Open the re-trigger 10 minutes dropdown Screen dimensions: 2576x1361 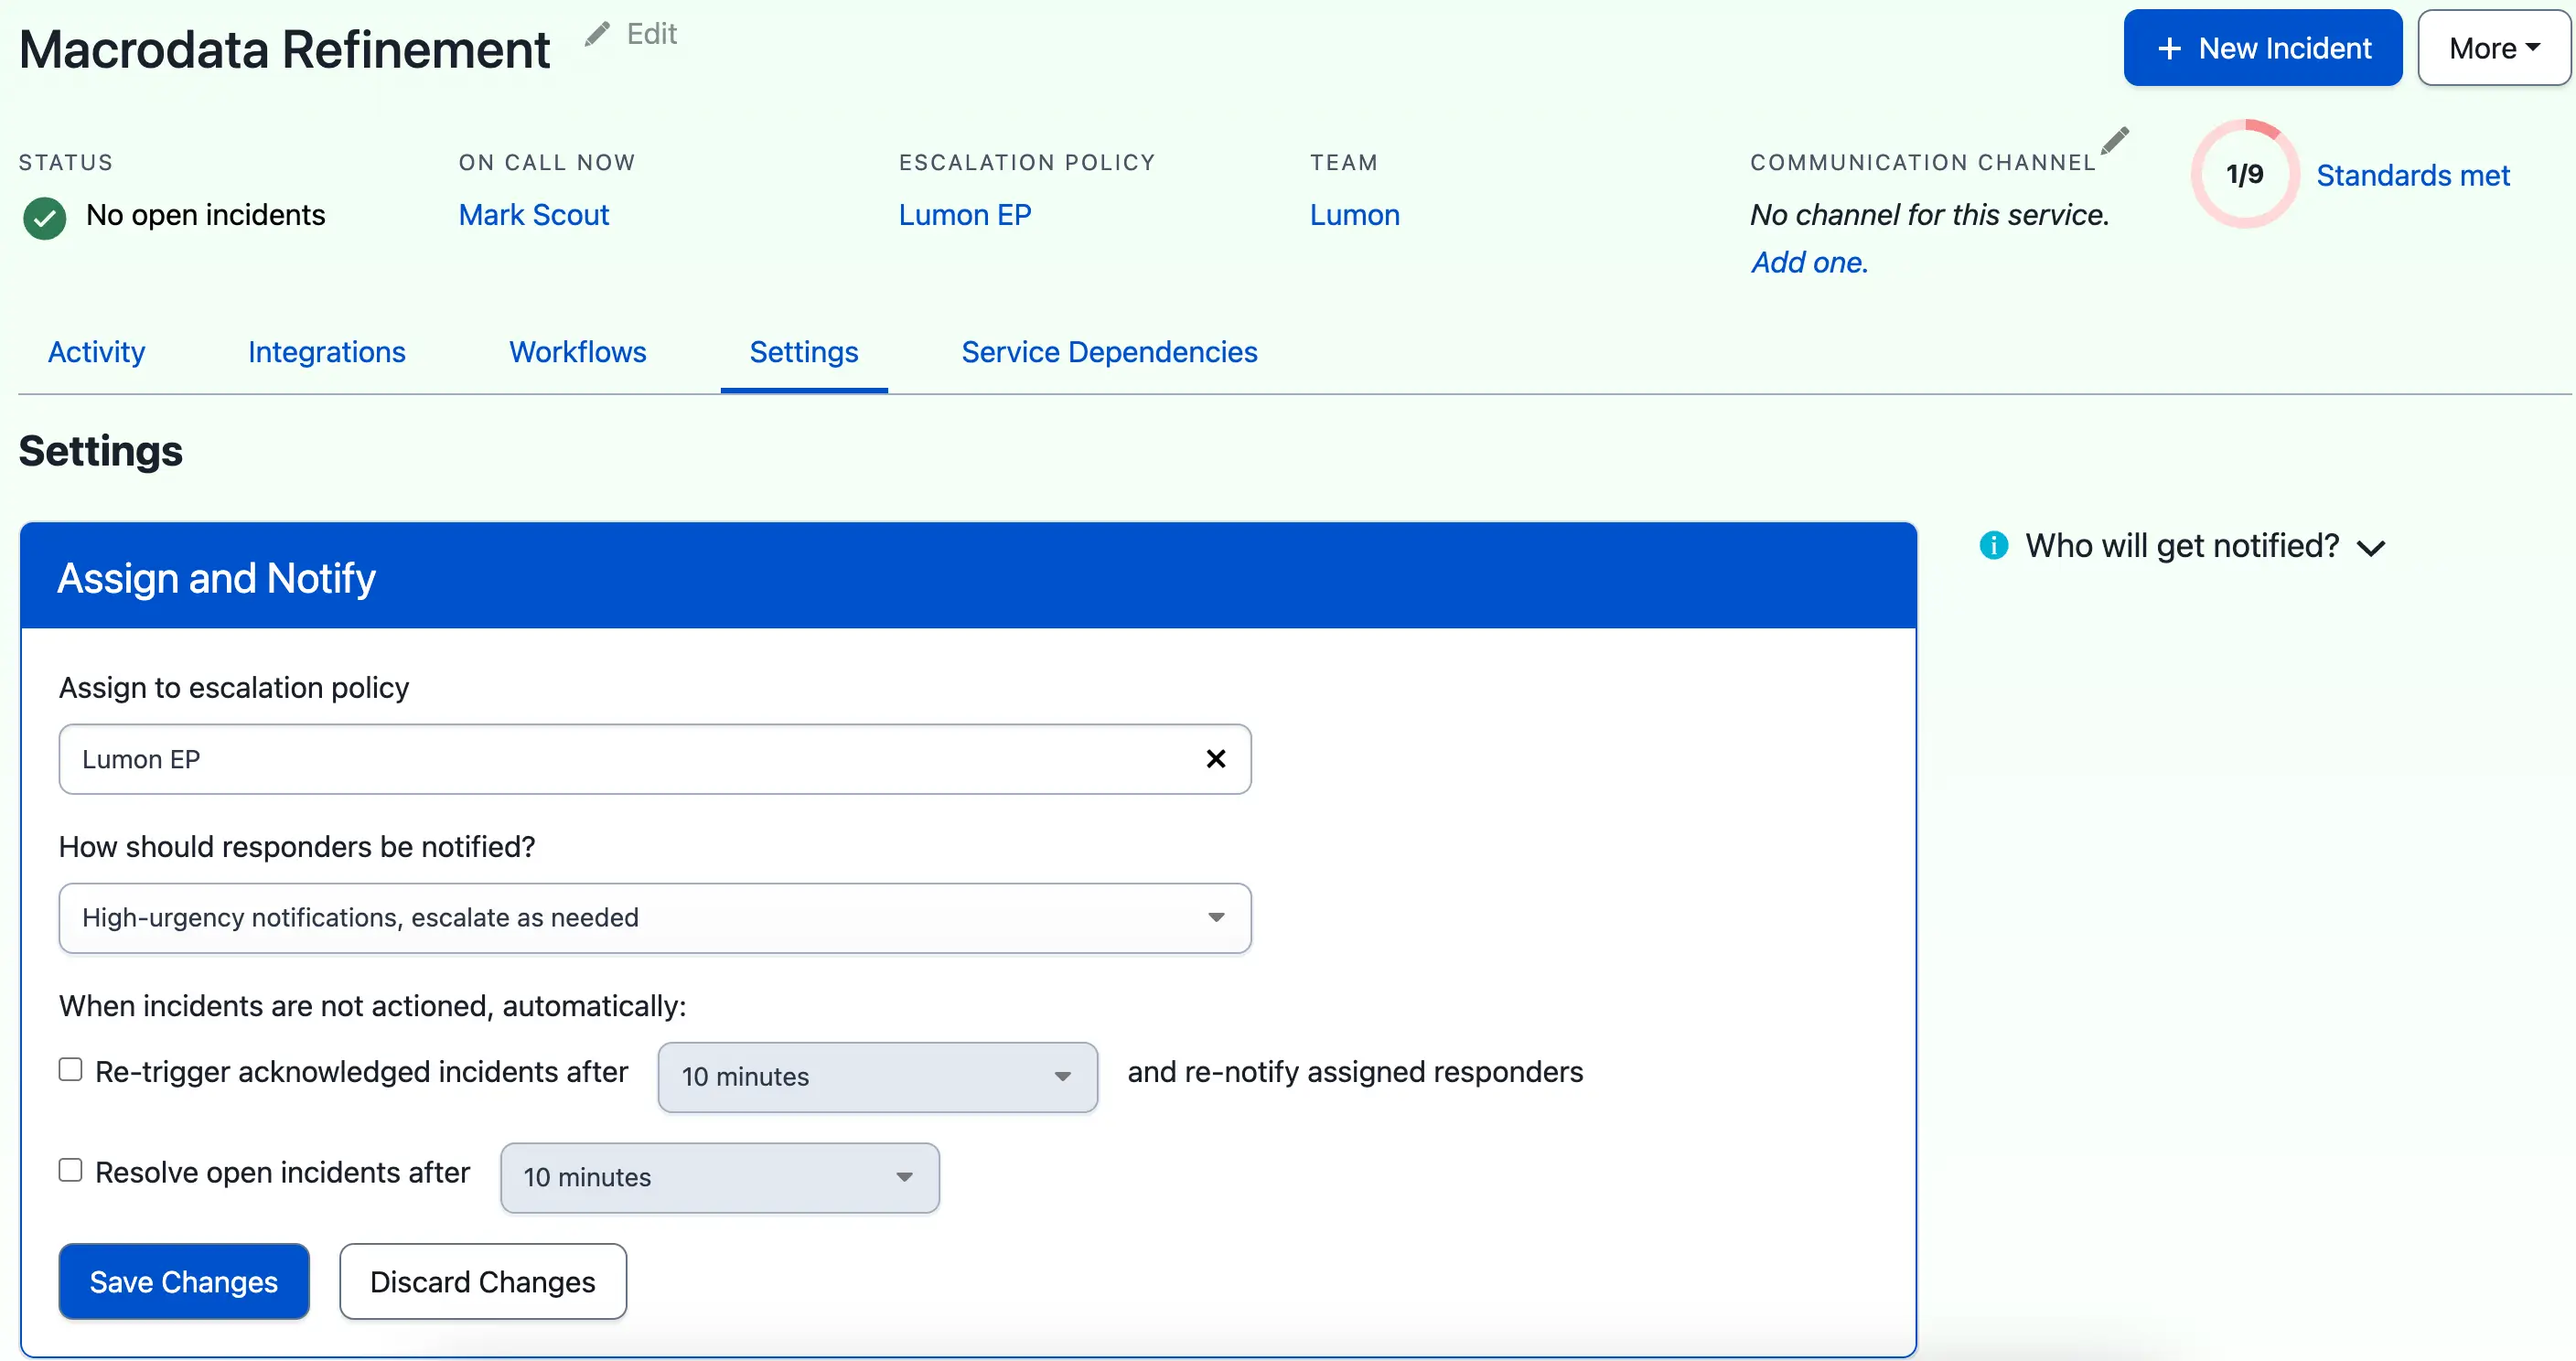(x=876, y=1077)
